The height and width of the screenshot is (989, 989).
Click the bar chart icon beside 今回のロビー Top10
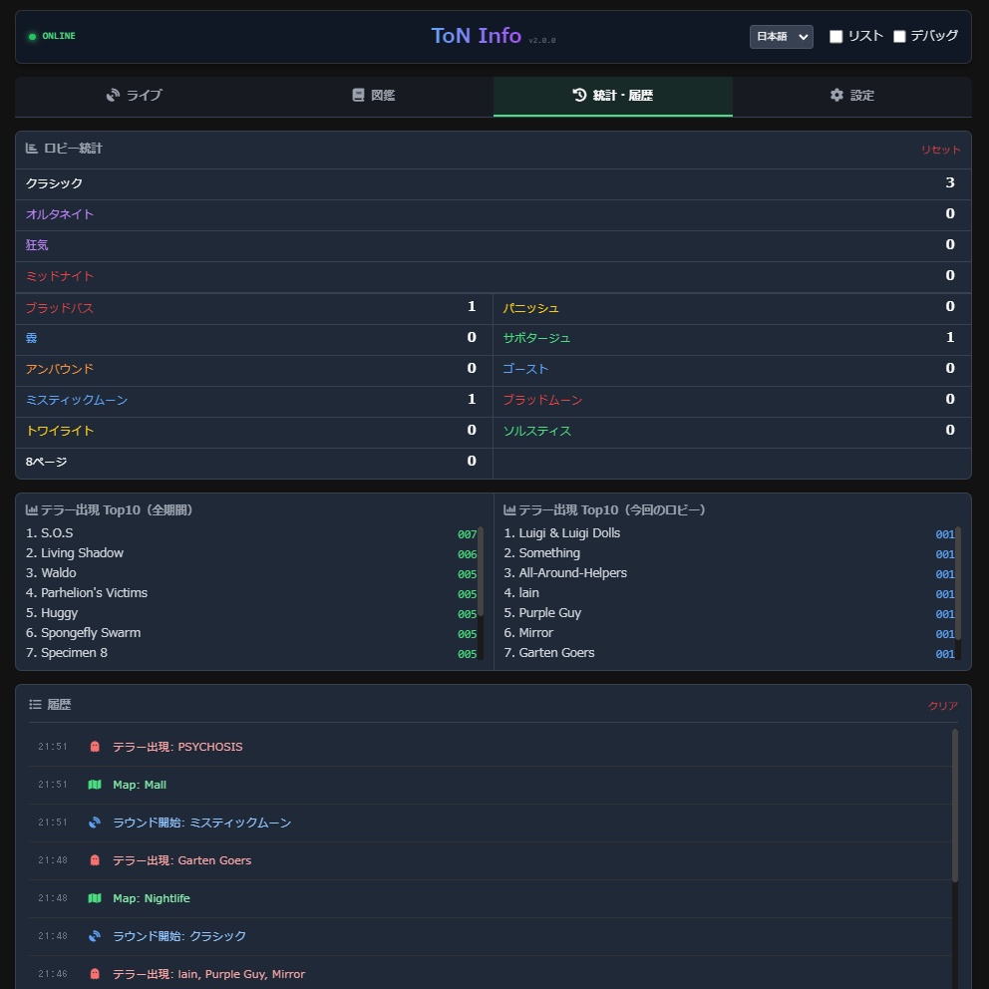(509, 509)
